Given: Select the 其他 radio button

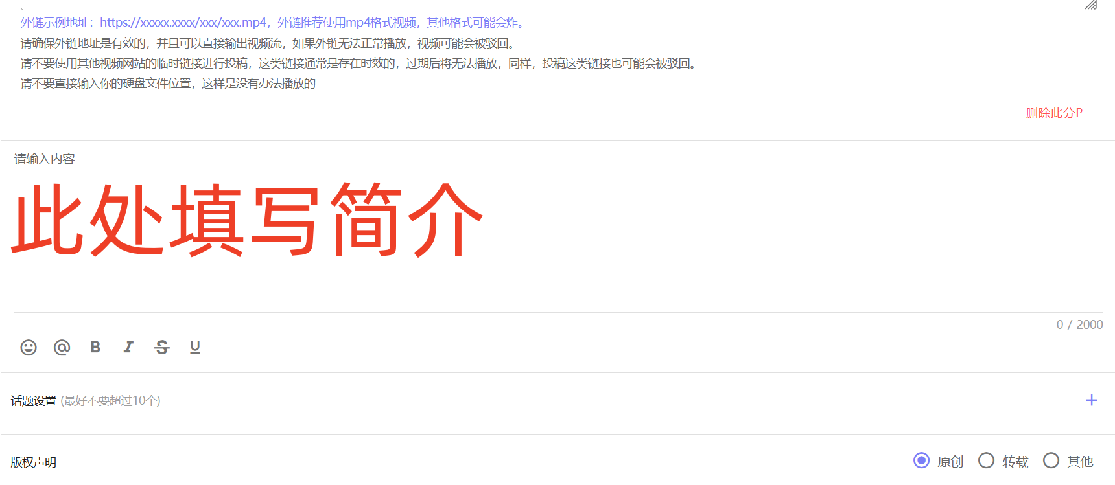Looking at the screenshot, I should click(1051, 460).
